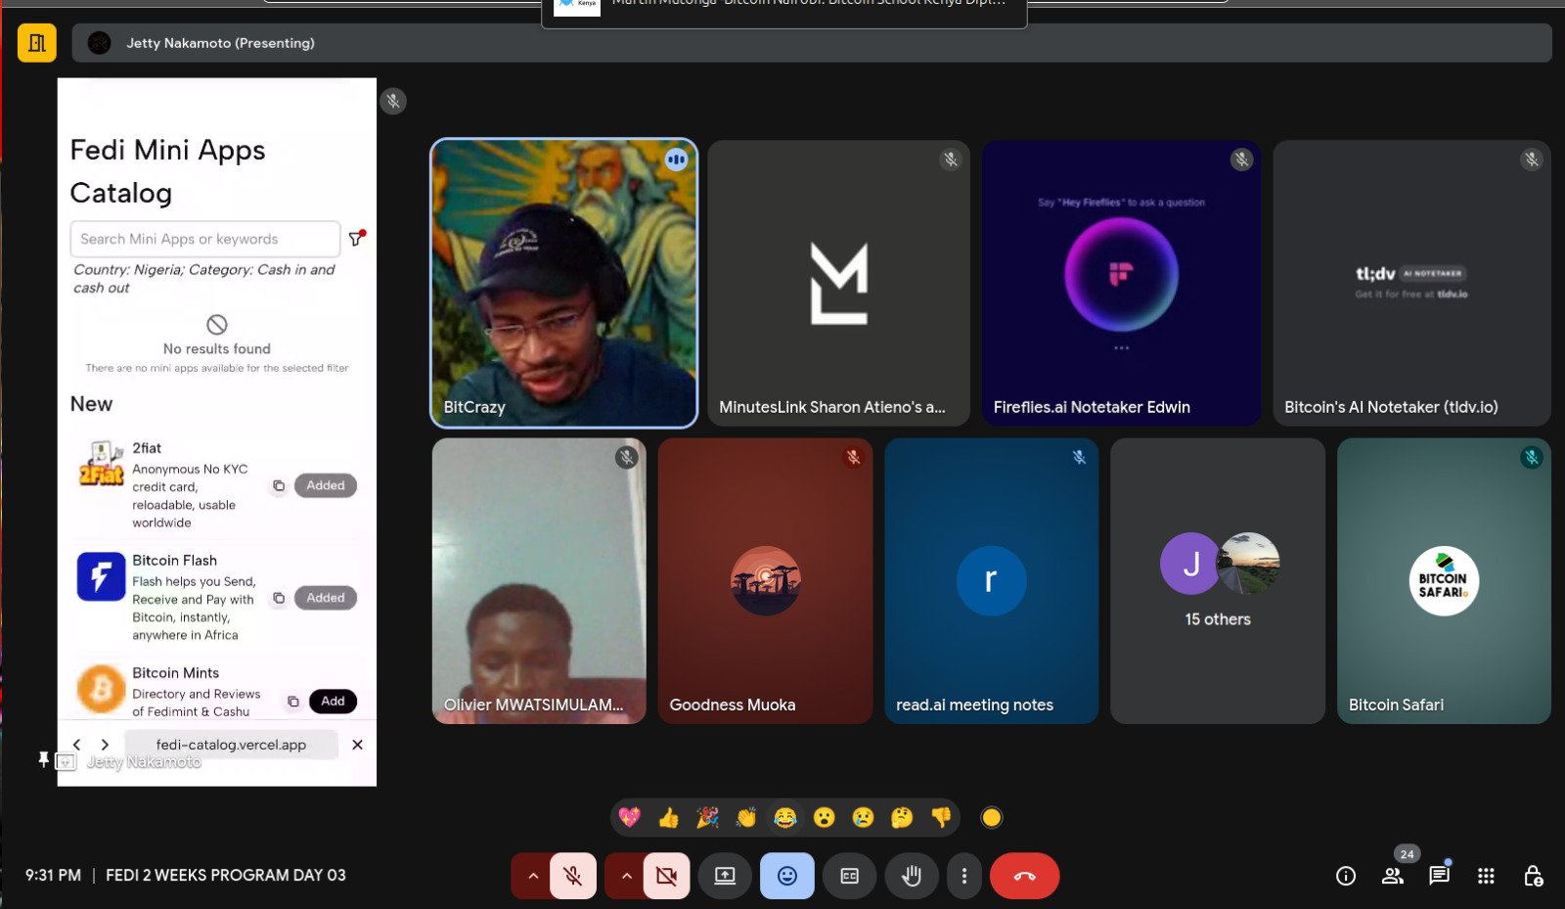Send the laughing face reaction
1565x909 pixels.
(784, 817)
